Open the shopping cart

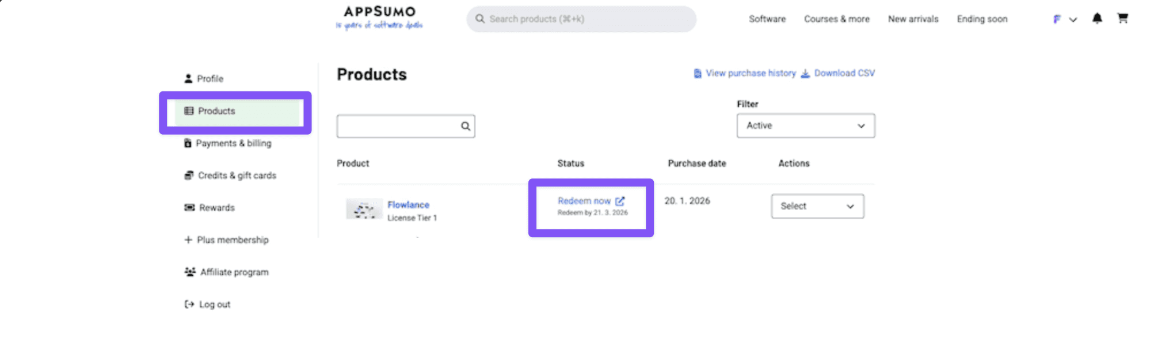(x=1122, y=18)
